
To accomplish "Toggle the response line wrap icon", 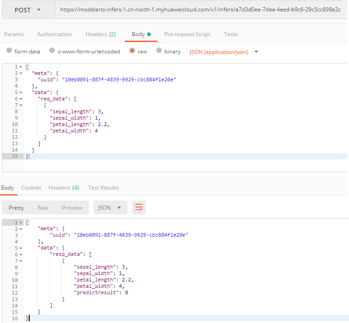I will 139,207.
